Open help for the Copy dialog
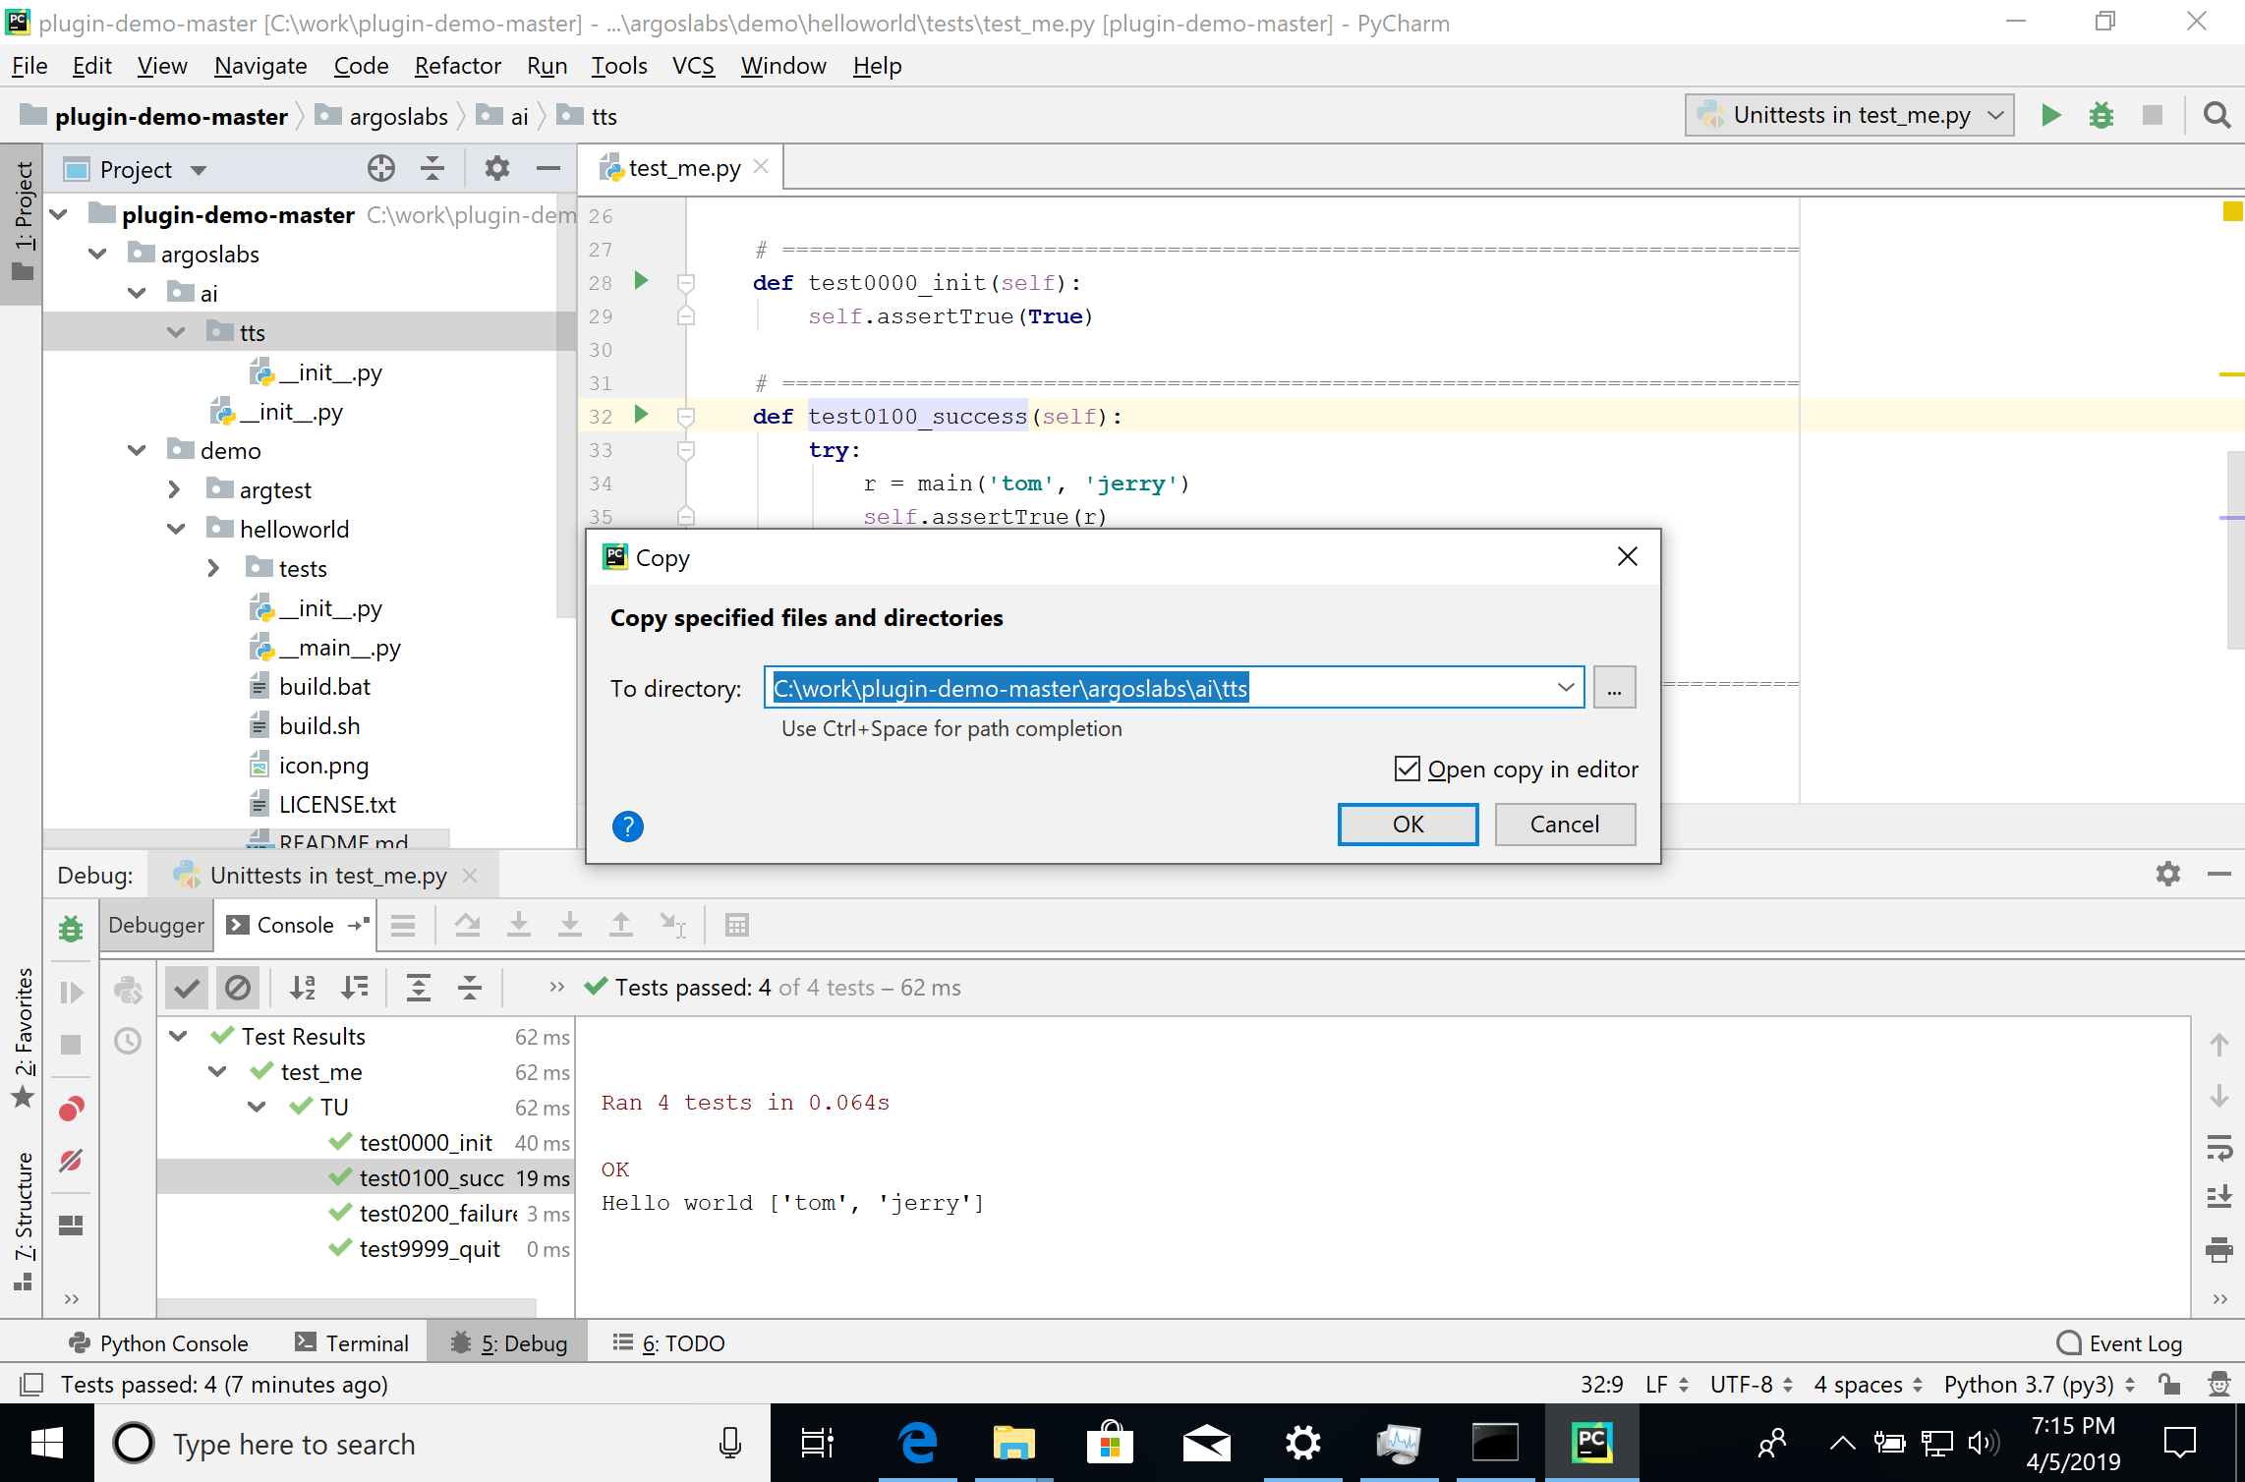Image resolution: width=2245 pixels, height=1482 pixels. tap(627, 826)
